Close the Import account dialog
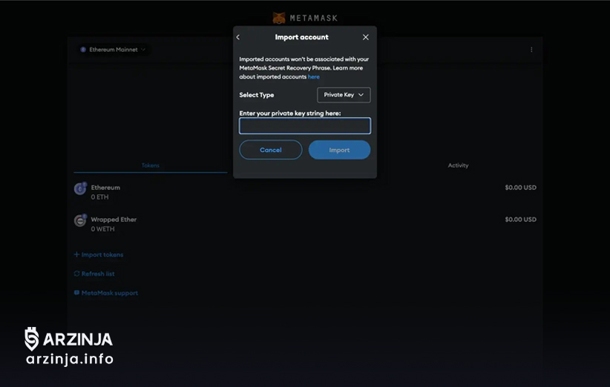 pos(365,37)
